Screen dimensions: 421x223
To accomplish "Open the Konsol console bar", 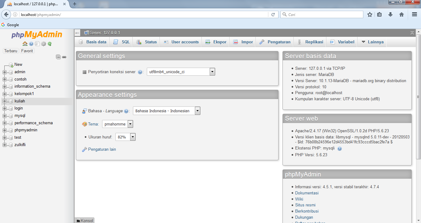I will tap(85, 221).
